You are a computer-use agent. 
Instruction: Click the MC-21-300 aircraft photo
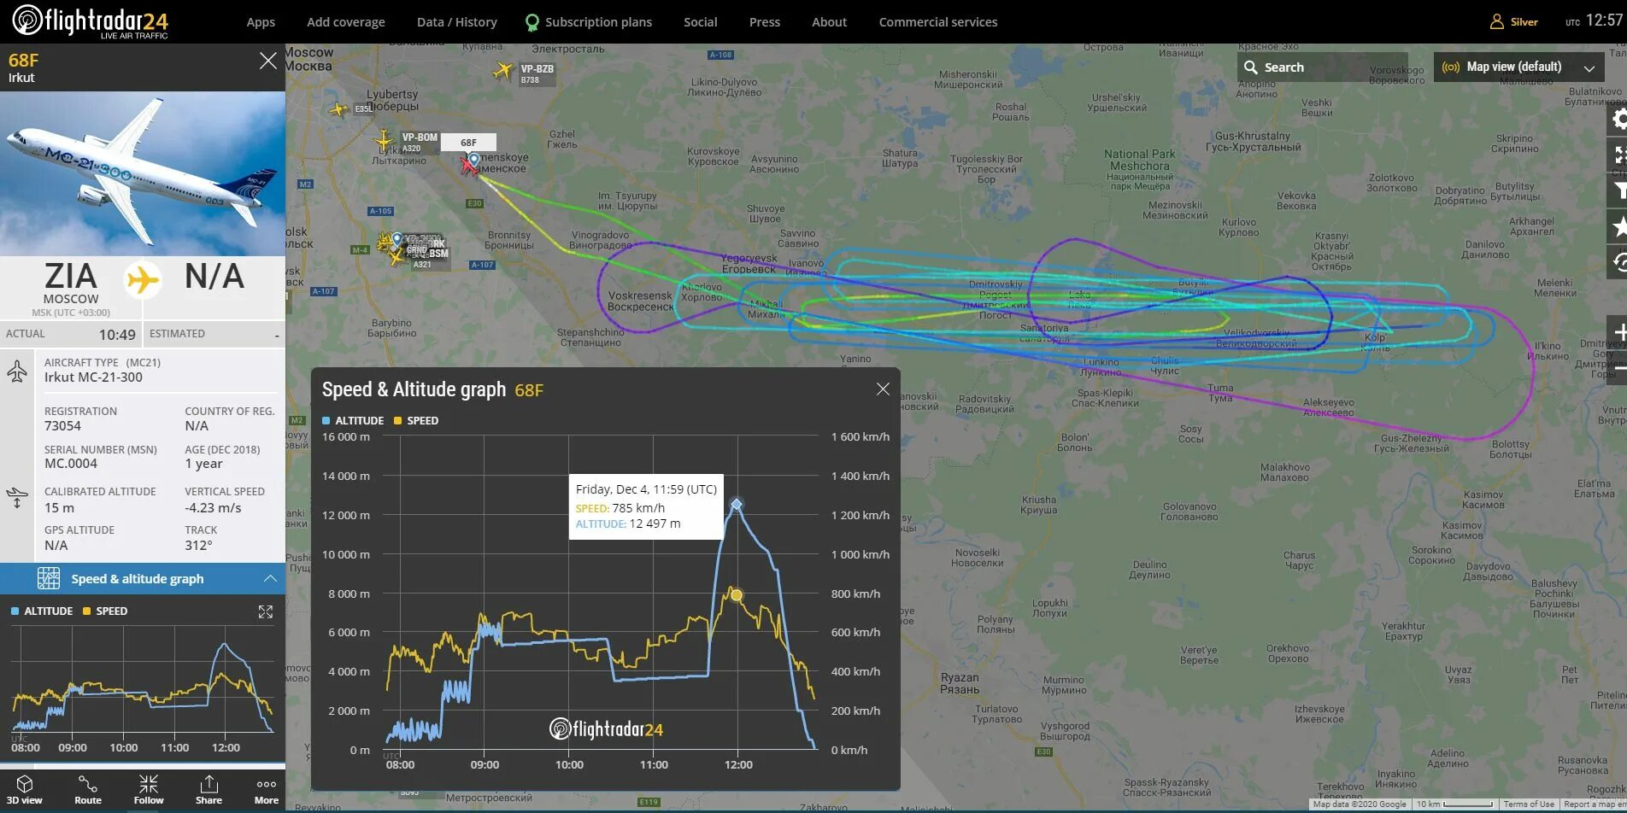pyautogui.click(x=143, y=173)
